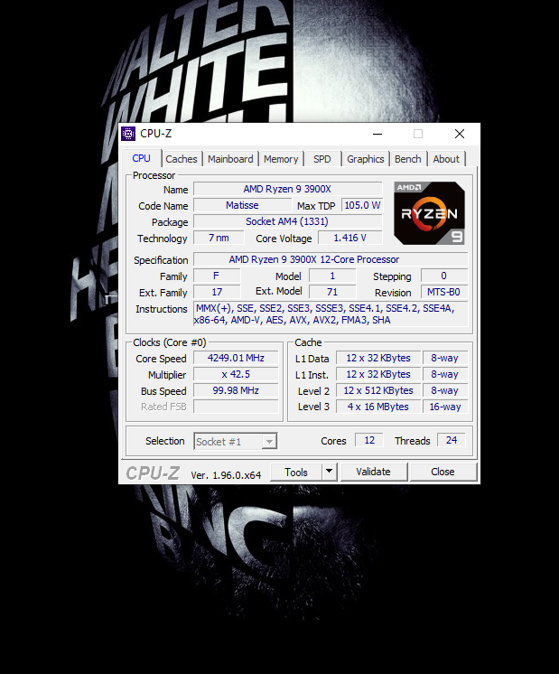This screenshot has height=674, width=559.
Task: Click the Threads value 24
Action: point(452,440)
